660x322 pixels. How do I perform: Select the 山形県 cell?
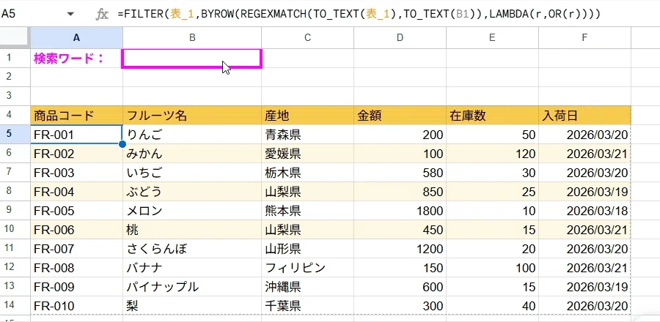click(x=307, y=249)
